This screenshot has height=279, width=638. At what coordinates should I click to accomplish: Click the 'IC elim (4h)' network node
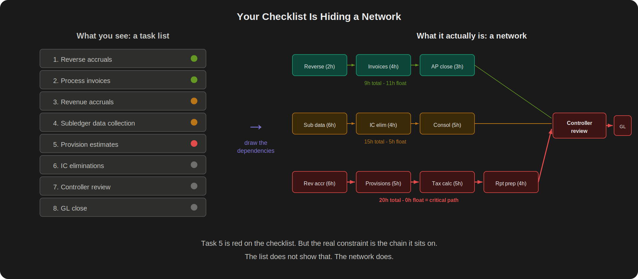click(383, 124)
